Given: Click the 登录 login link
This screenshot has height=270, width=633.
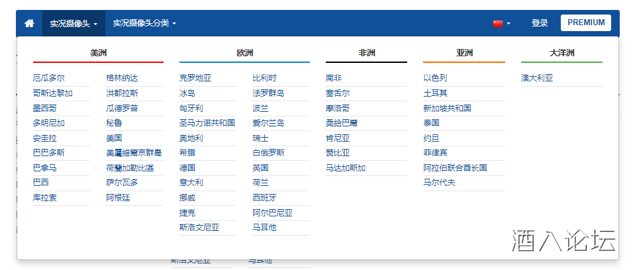Looking at the screenshot, I should coord(540,23).
